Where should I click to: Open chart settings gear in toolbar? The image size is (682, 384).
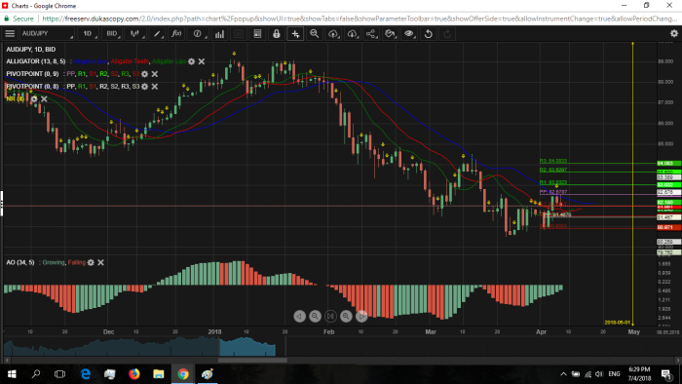tap(674, 33)
